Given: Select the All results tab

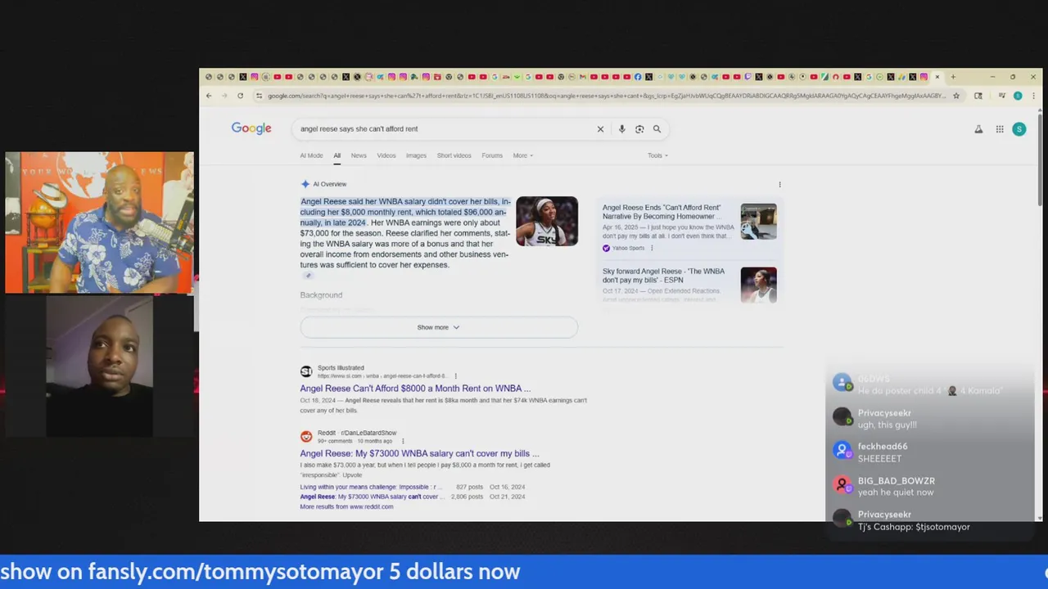Looking at the screenshot, I should (x=337, y=155).
